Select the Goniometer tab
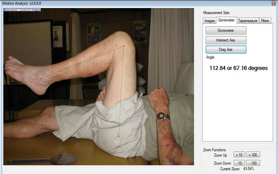The image size is (278, 174). pos(227,20)
